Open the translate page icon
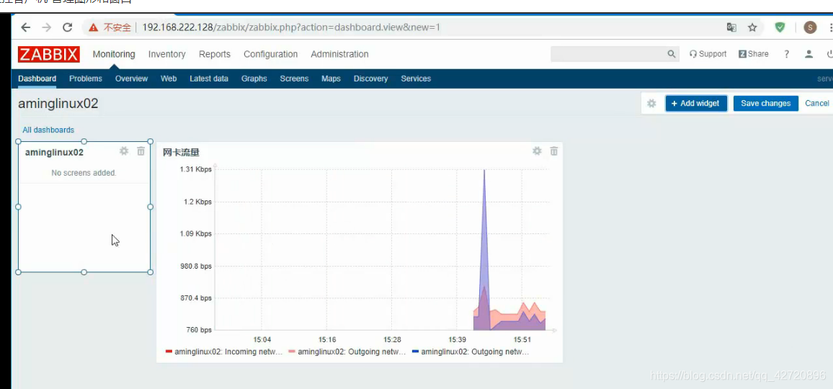 coord(731,27)
